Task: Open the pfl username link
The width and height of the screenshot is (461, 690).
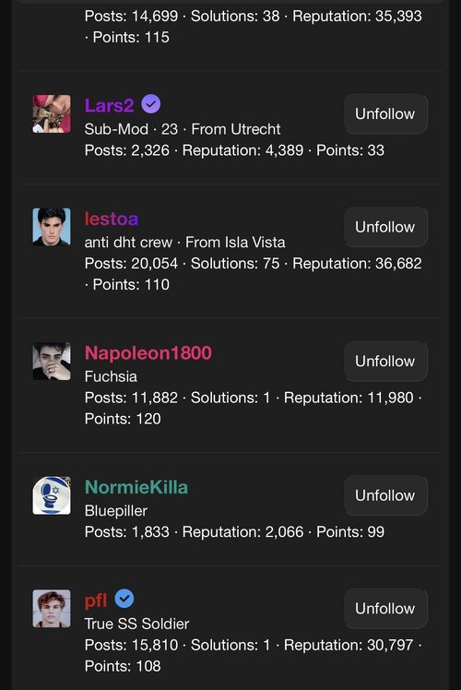Action: pos(96,601)
